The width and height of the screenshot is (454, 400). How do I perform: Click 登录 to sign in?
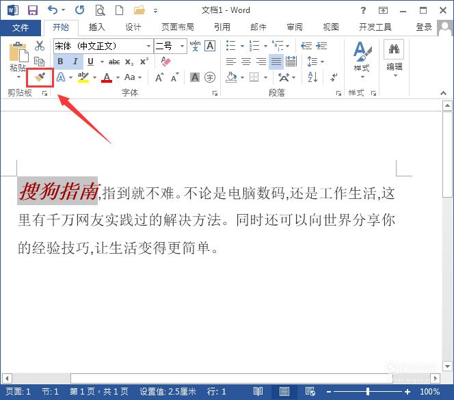point(424,27)
